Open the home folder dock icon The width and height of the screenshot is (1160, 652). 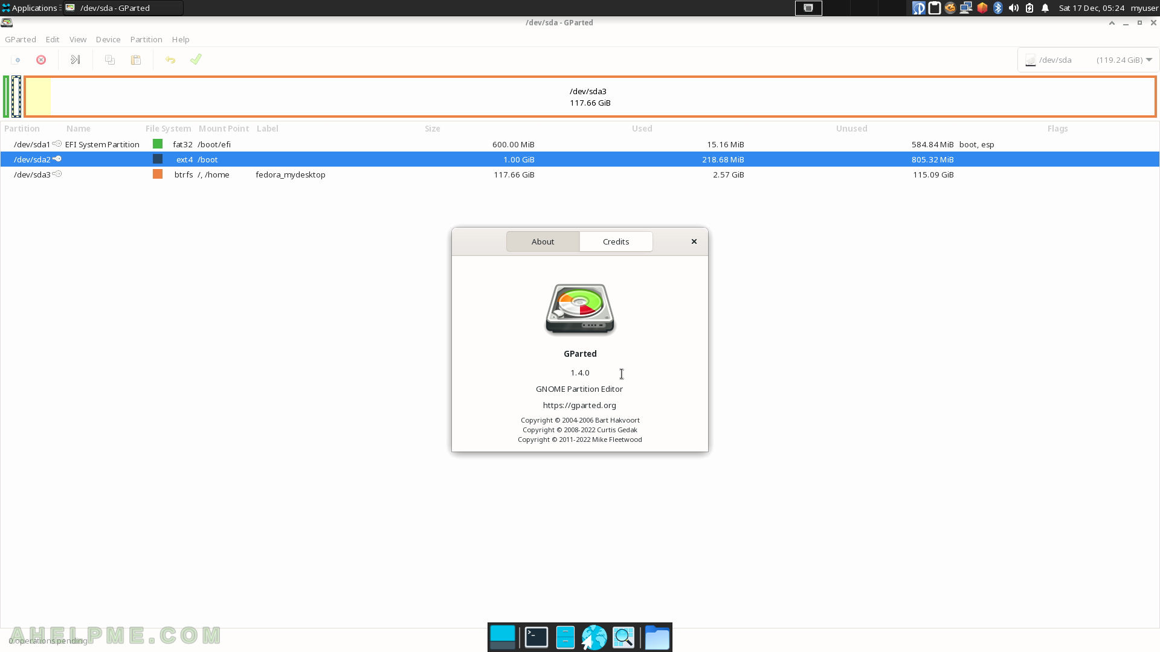click(657, 638)
